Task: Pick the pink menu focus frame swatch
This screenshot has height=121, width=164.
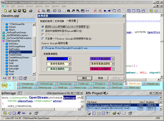Action: (x=101, y=69)
